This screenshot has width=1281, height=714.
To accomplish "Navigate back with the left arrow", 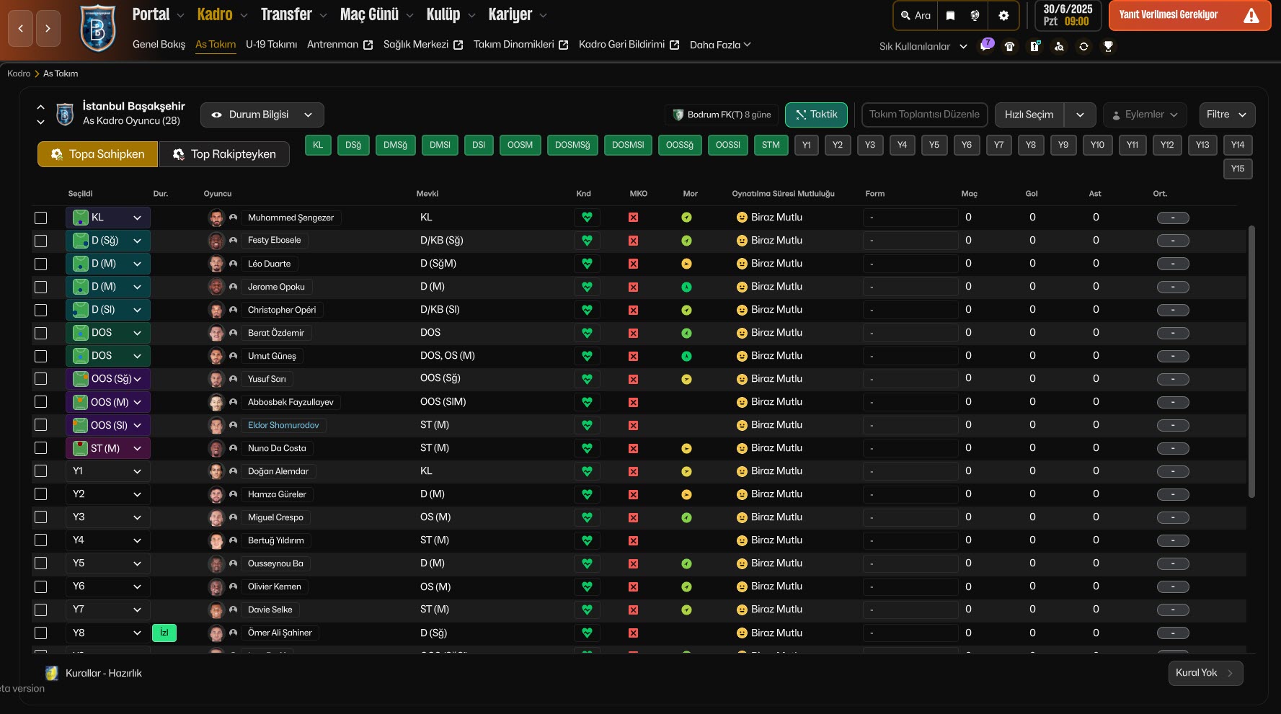I will 20,29.
